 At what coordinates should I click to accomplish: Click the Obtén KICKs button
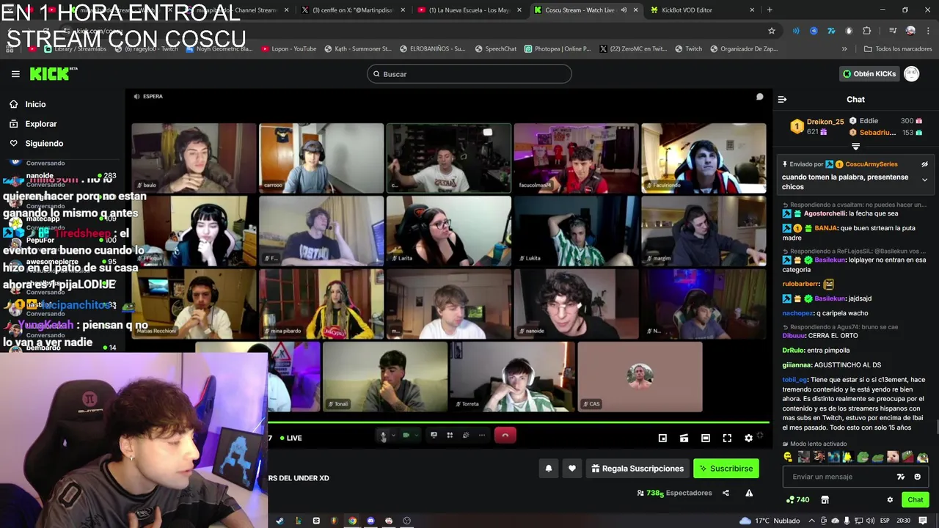[869, 74]
